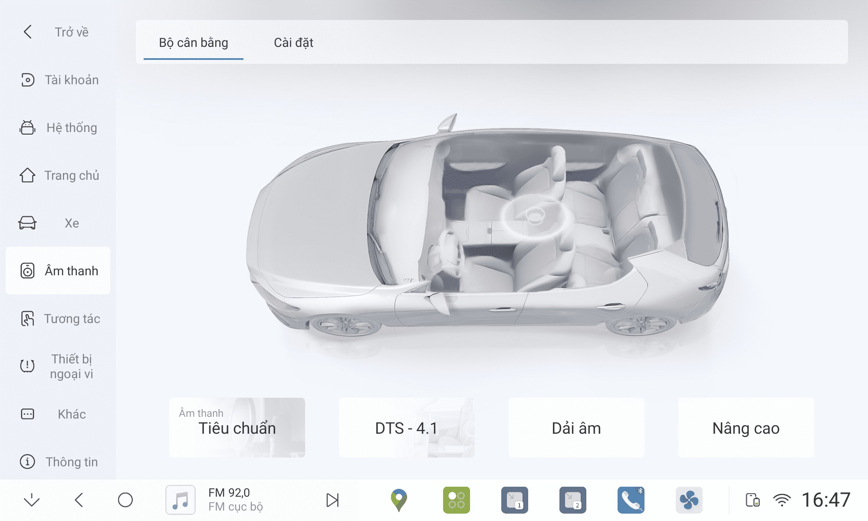Screen dimensions: 868x521
Task: Open the Bluetooth phone icon
Action: tap(631, 500)
